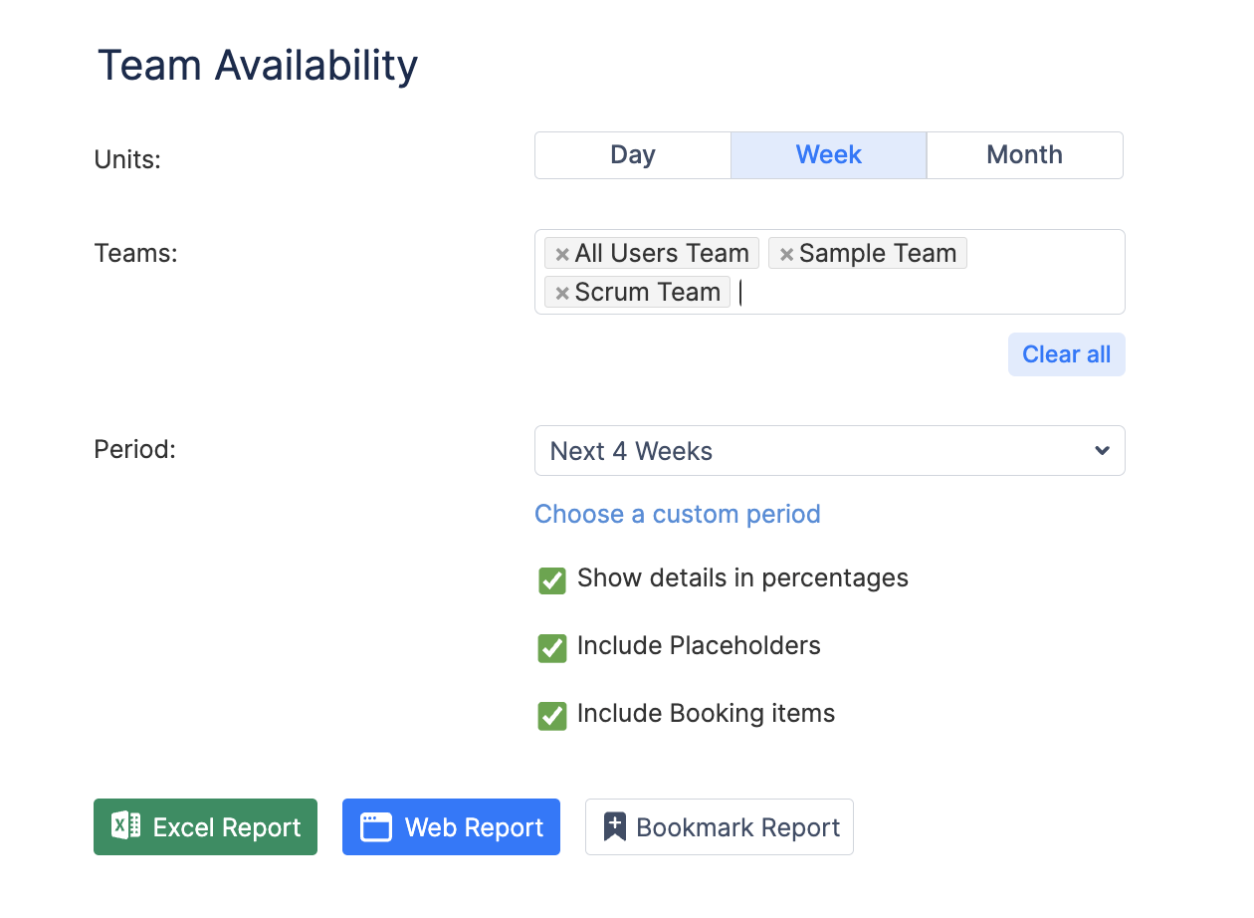The image size is (1254, 918).
Task: Remove Sample Team using its x icon
Action: point(786,255)
